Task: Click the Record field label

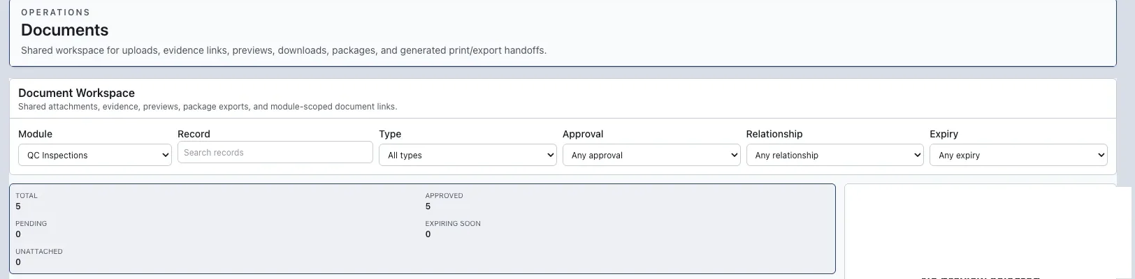Action: click(194, 134)
